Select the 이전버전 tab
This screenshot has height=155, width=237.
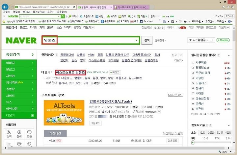55,133
